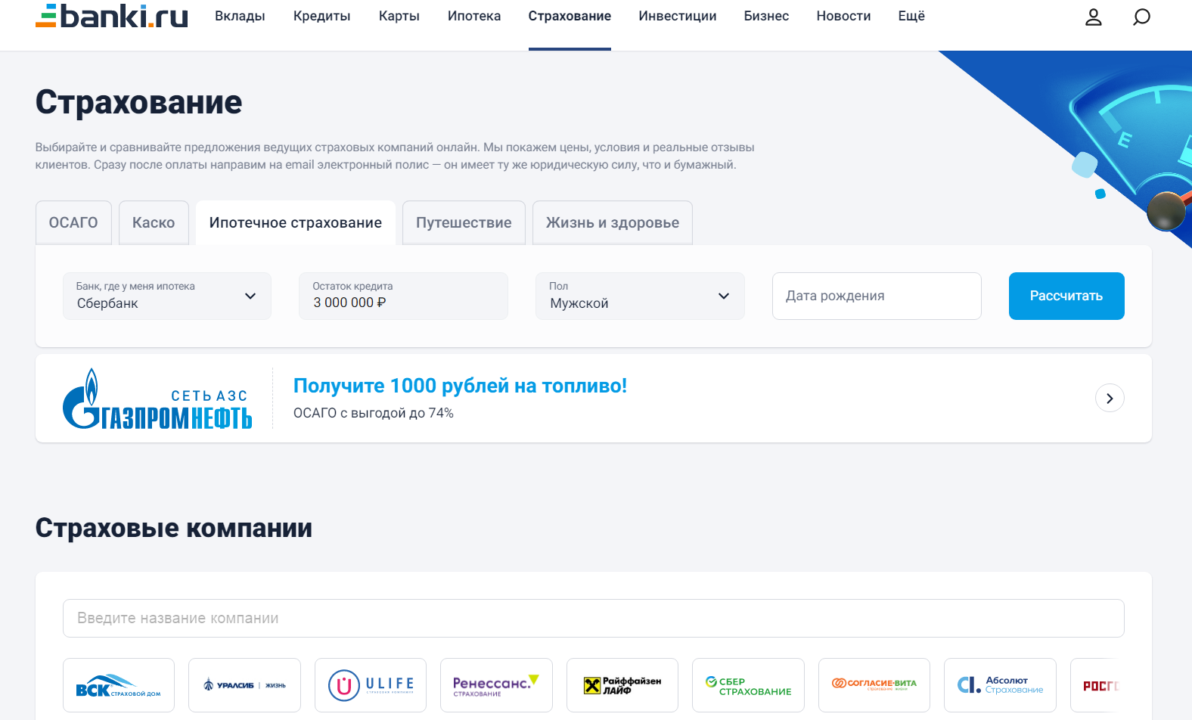The height and width of the screenshot is (720, 1192).
Task: Open the Новости menu
Action: point(843,16)
